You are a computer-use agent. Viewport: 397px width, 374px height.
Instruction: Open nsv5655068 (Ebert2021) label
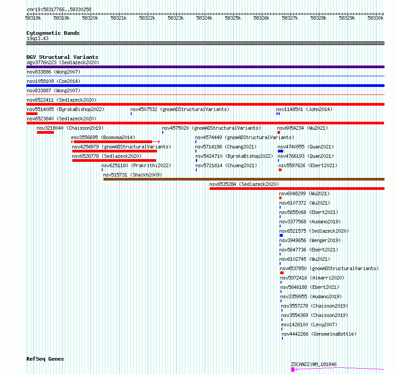click(309, 212)
